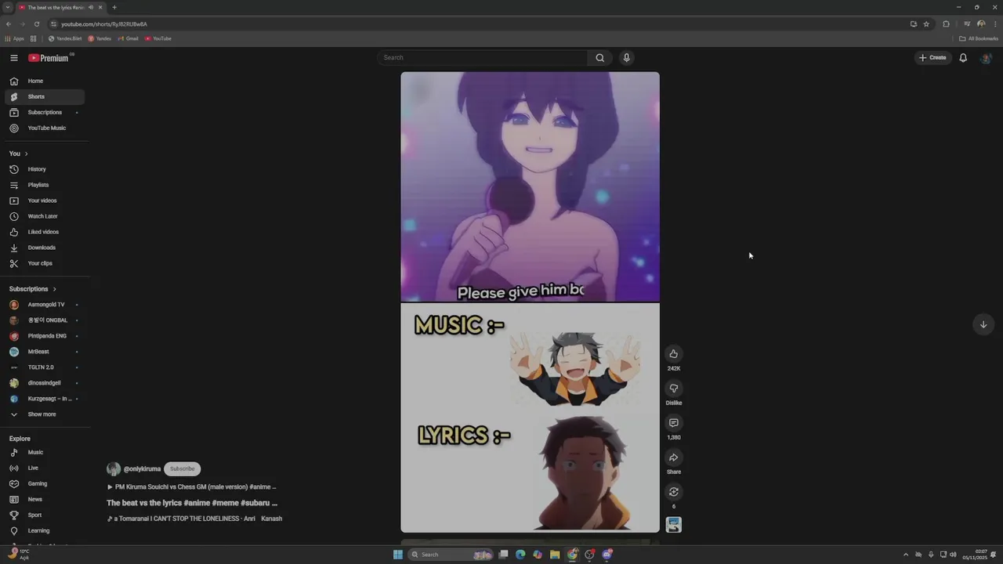
Task: Open Asmongold TV channel
Action: tap(45, 305)
